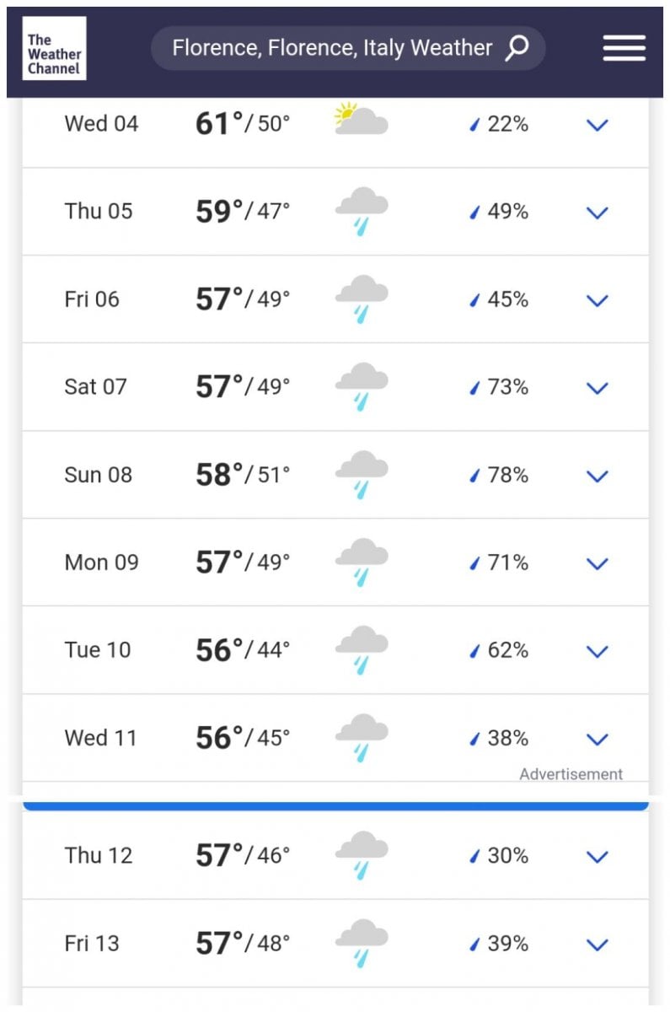Image resolution: width=670 pixels, height=1012 pixels.
Task: Tap the search magnifying glass icon
Action: point(517,48)
